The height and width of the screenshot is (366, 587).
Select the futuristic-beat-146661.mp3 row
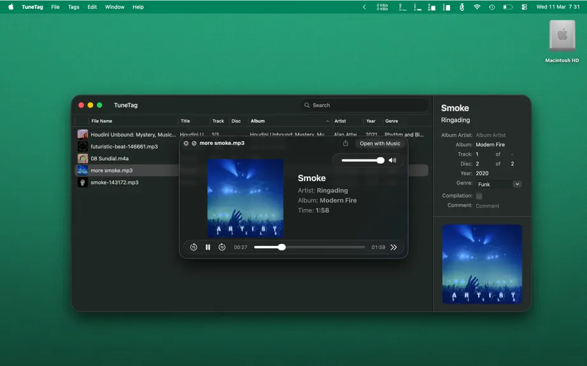tap(251, 146)
